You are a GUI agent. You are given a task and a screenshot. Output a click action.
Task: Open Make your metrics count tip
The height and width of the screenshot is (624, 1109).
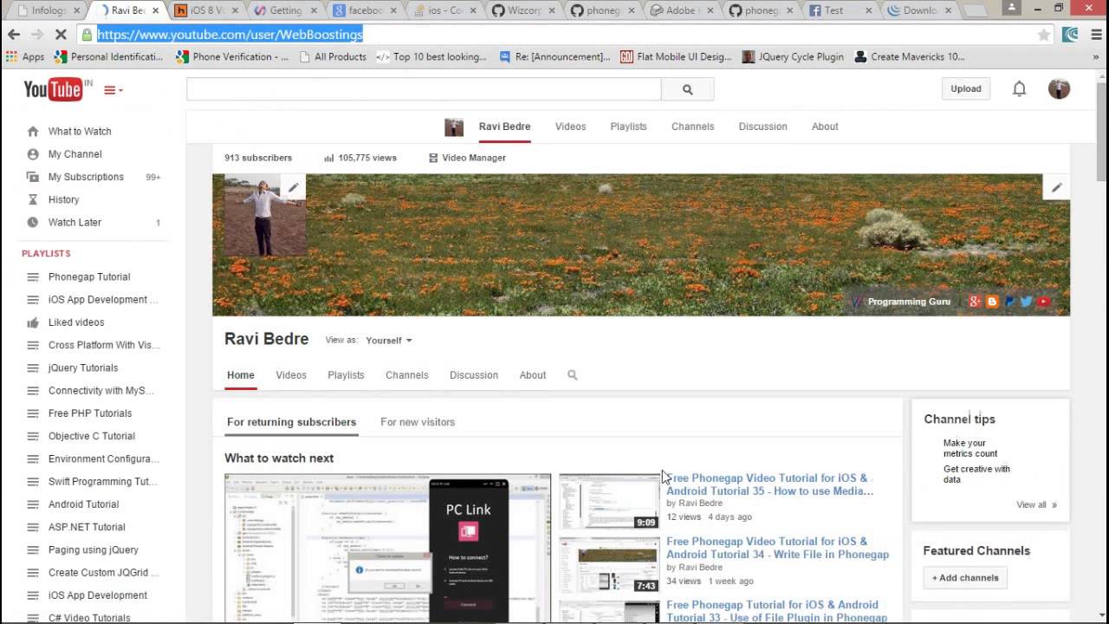click(x=970, y=448)
